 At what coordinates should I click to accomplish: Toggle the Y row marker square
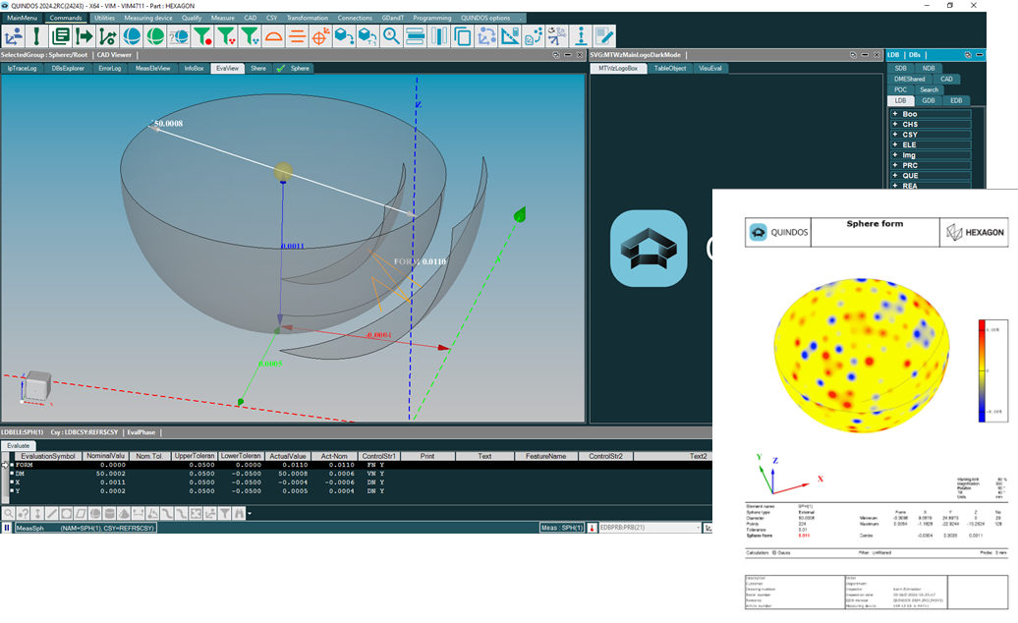12,491
